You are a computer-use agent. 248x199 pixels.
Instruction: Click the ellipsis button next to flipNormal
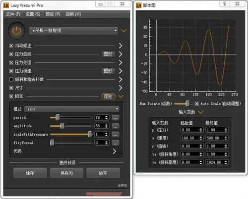tap(116, 143)
